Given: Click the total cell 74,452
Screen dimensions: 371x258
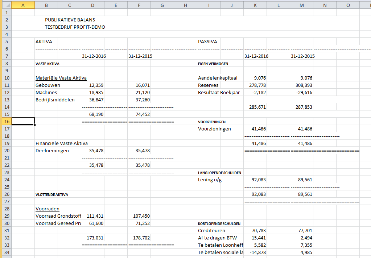Looking at the screenshot, I should [x=143, y=114].
